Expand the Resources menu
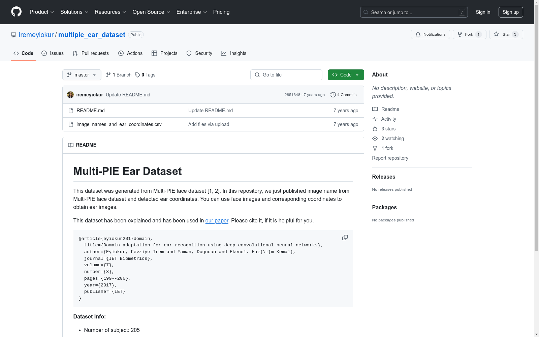Screen dimensions: 539x337 [x=110, y=12]
